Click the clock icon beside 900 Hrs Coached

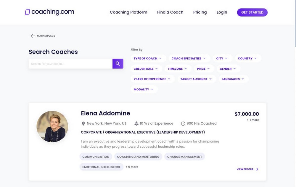click(x=183, y=123)
